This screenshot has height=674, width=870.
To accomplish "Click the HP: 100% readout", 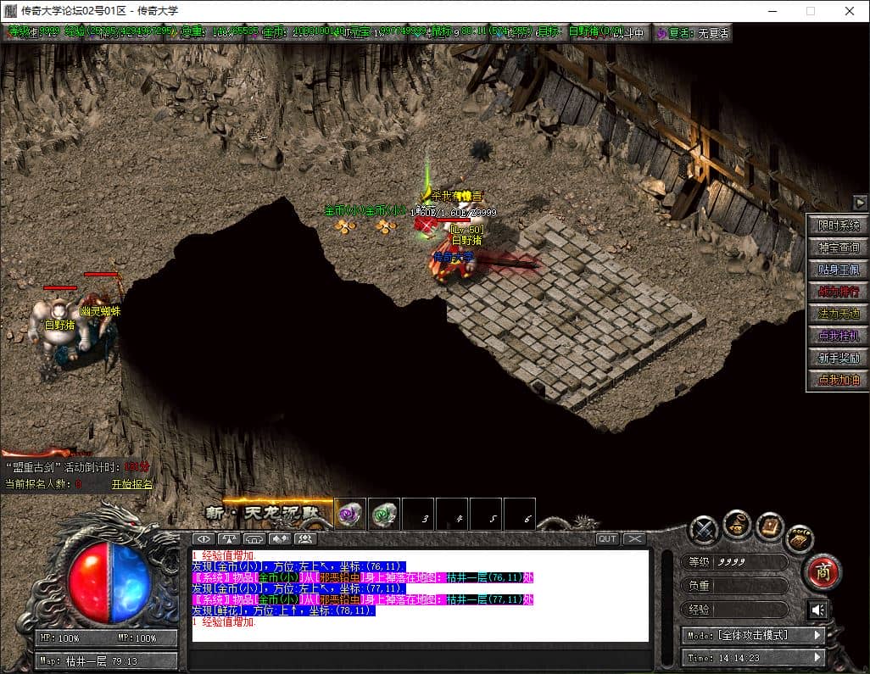I will [59, 638].
